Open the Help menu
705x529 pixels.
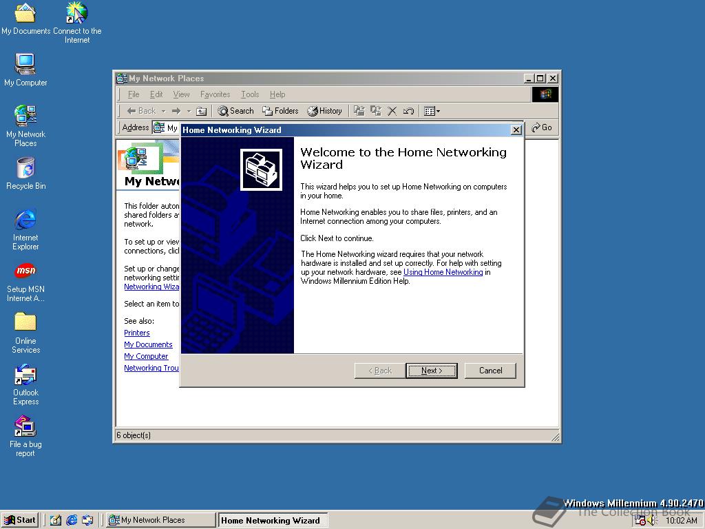(x=277, y=94)
